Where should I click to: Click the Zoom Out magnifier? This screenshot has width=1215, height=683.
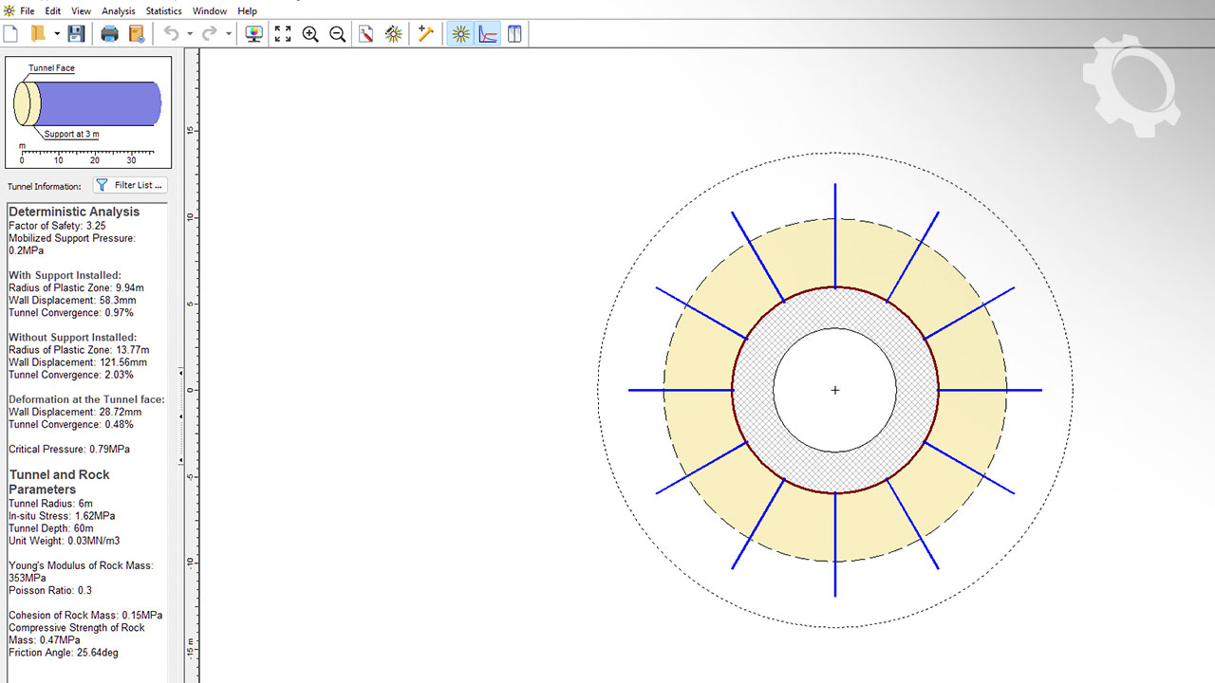(x=337, y=34)
